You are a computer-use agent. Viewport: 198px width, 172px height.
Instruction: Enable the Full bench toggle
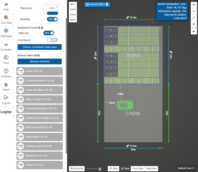click(52, 40)
